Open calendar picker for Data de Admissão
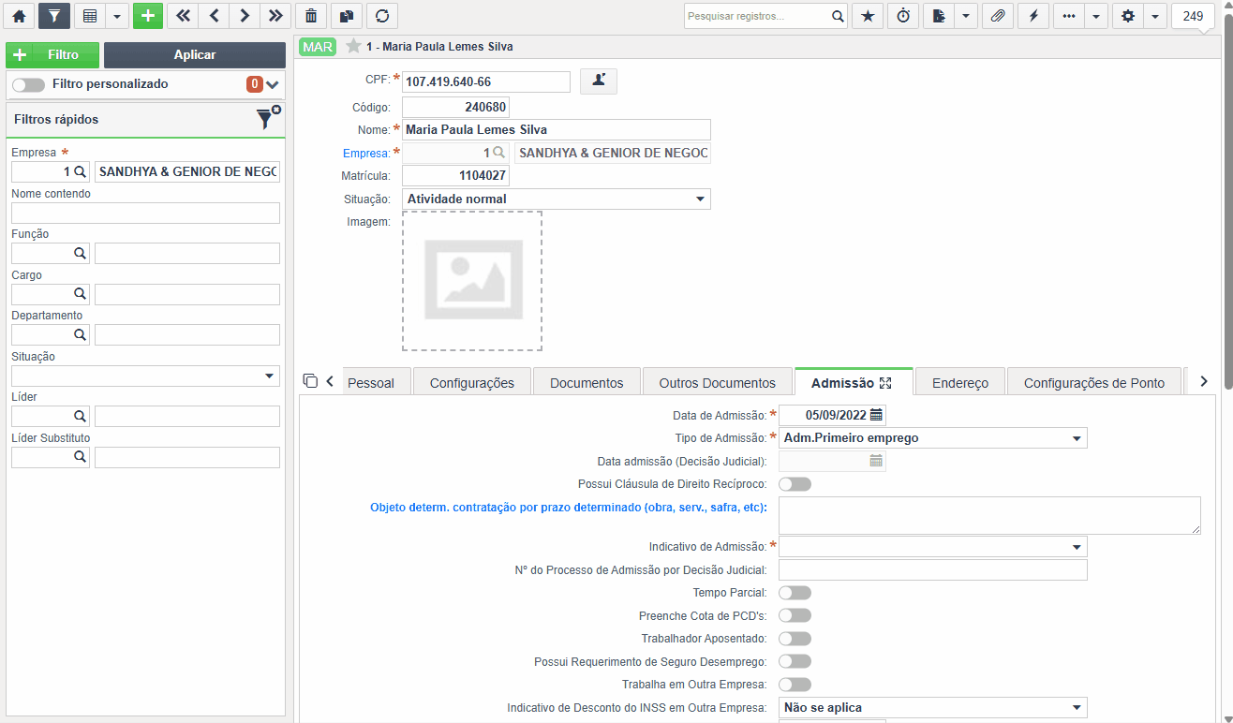The height and width of the screenshot is (723, 1233). click(x=876, y=415)
